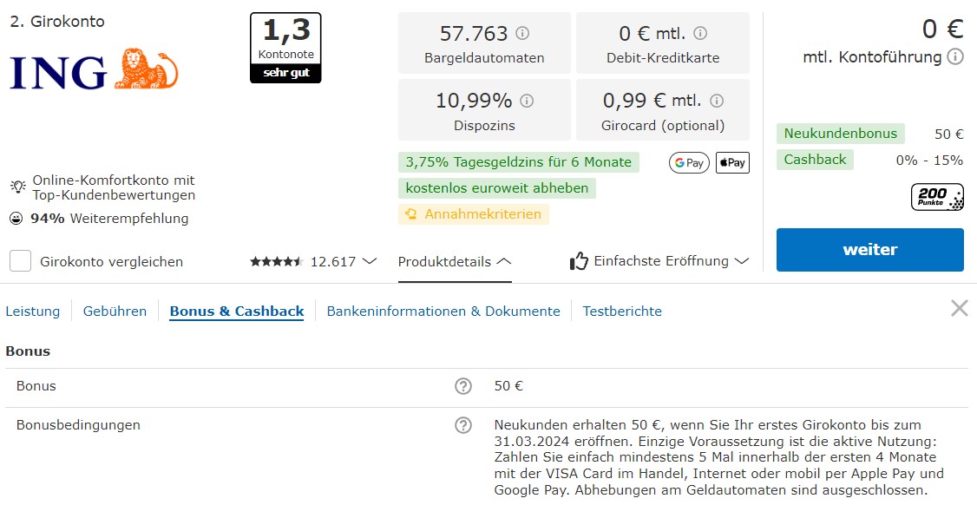Expand the Einfachste Eröffnung dropdown

click(659, 261)
